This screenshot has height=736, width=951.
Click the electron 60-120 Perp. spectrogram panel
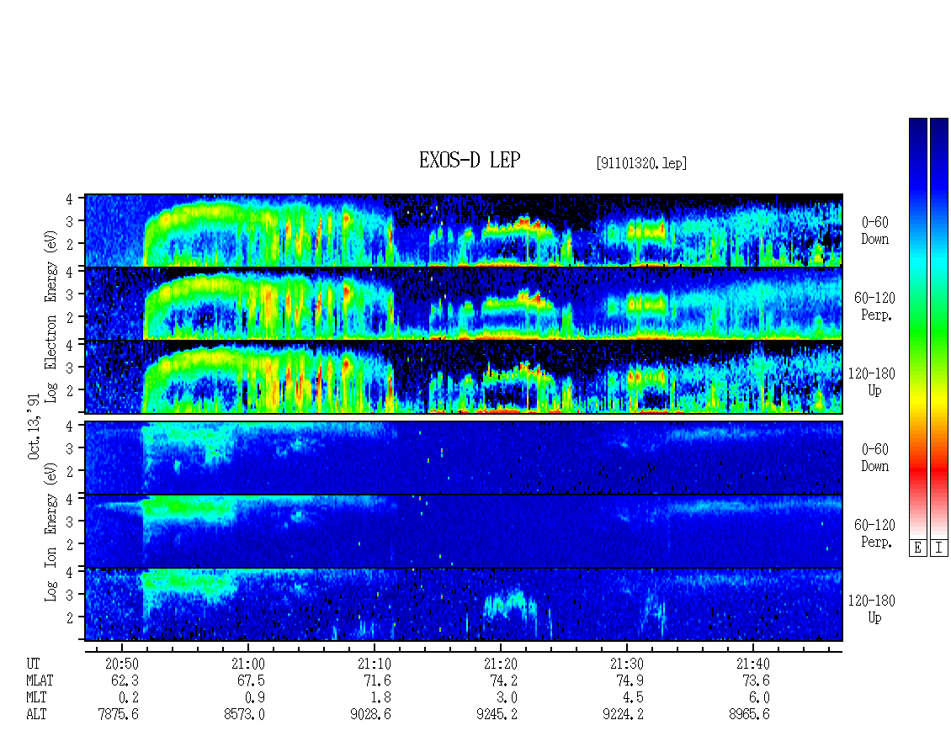click(464, 304)
